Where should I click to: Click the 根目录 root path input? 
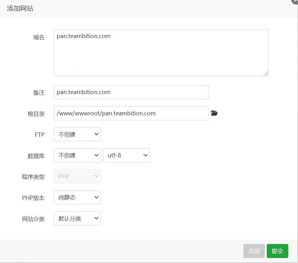click(x=131, y=113)
